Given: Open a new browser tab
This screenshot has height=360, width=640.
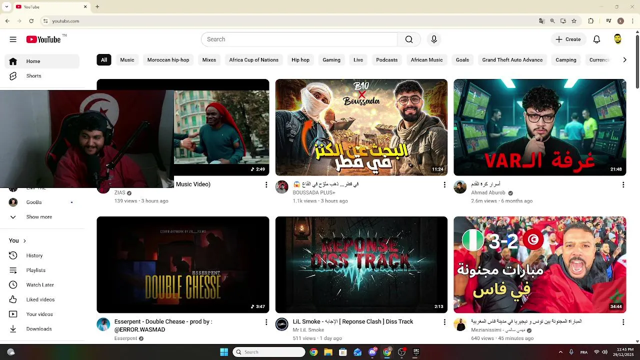Looking at the screenshot, I should 97,6.
